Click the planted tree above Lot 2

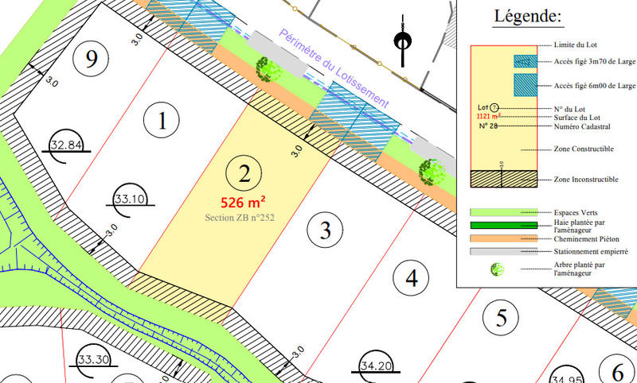click(268, 69)
